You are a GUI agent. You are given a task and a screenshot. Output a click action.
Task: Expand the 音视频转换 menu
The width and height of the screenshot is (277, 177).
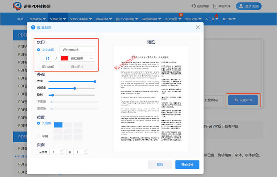[151, 19]
